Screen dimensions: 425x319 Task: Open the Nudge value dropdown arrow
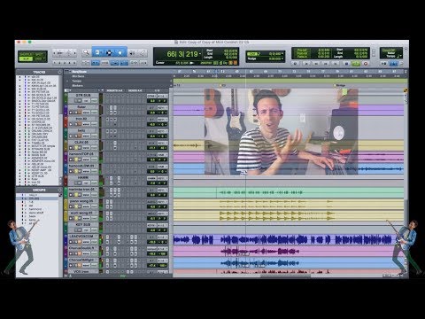(282, 58)
